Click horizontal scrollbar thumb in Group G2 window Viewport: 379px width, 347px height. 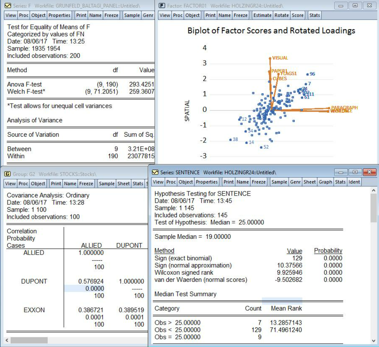(x=29, y=340)
